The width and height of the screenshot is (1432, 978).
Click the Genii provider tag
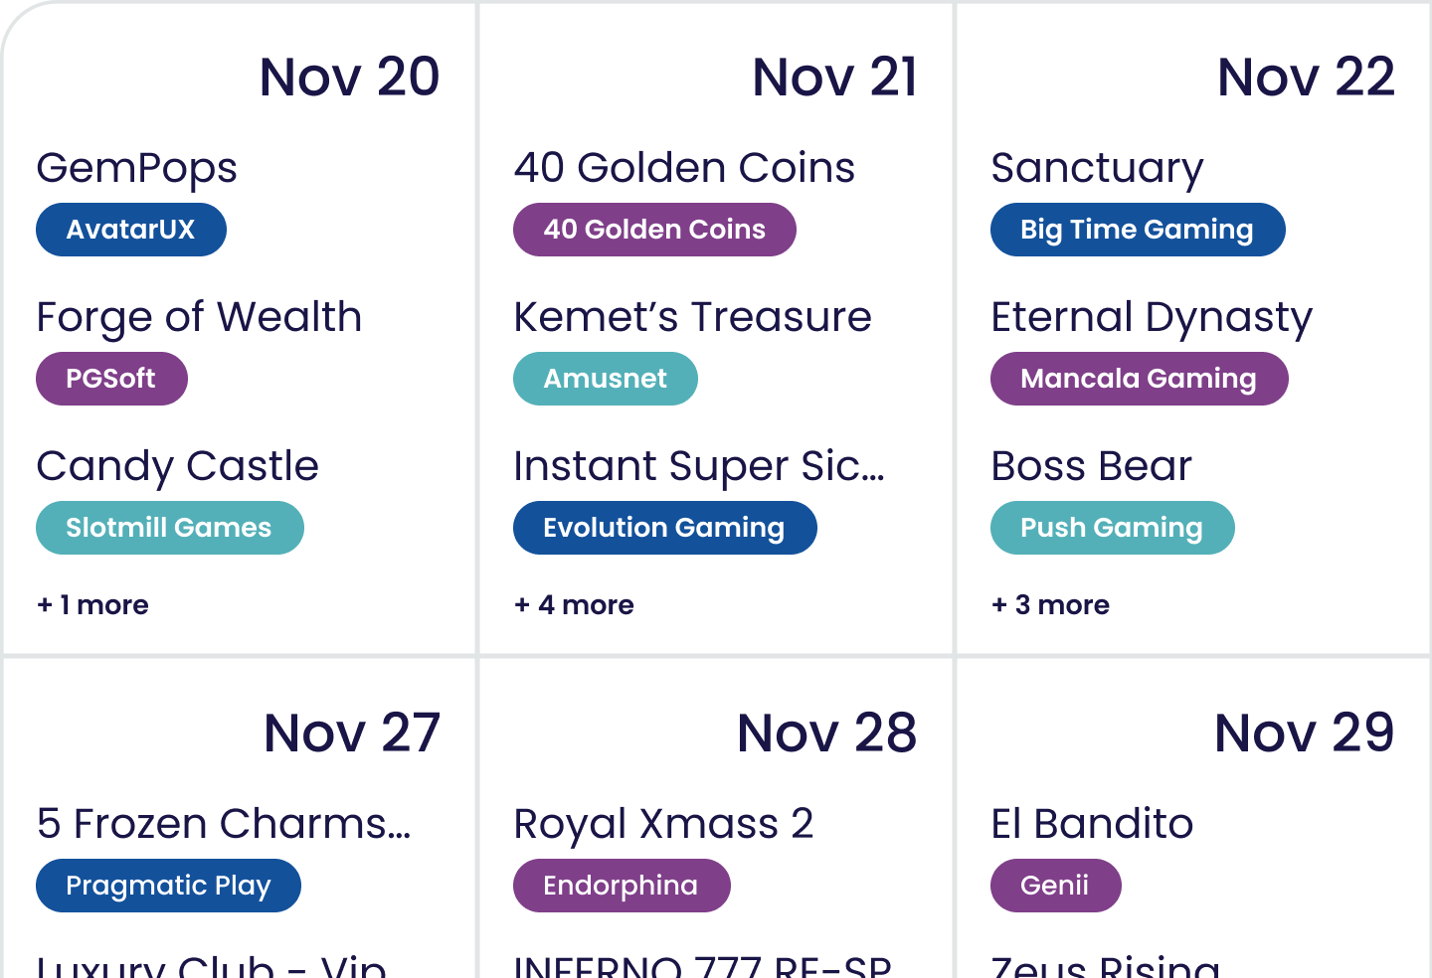(1055, 886)
